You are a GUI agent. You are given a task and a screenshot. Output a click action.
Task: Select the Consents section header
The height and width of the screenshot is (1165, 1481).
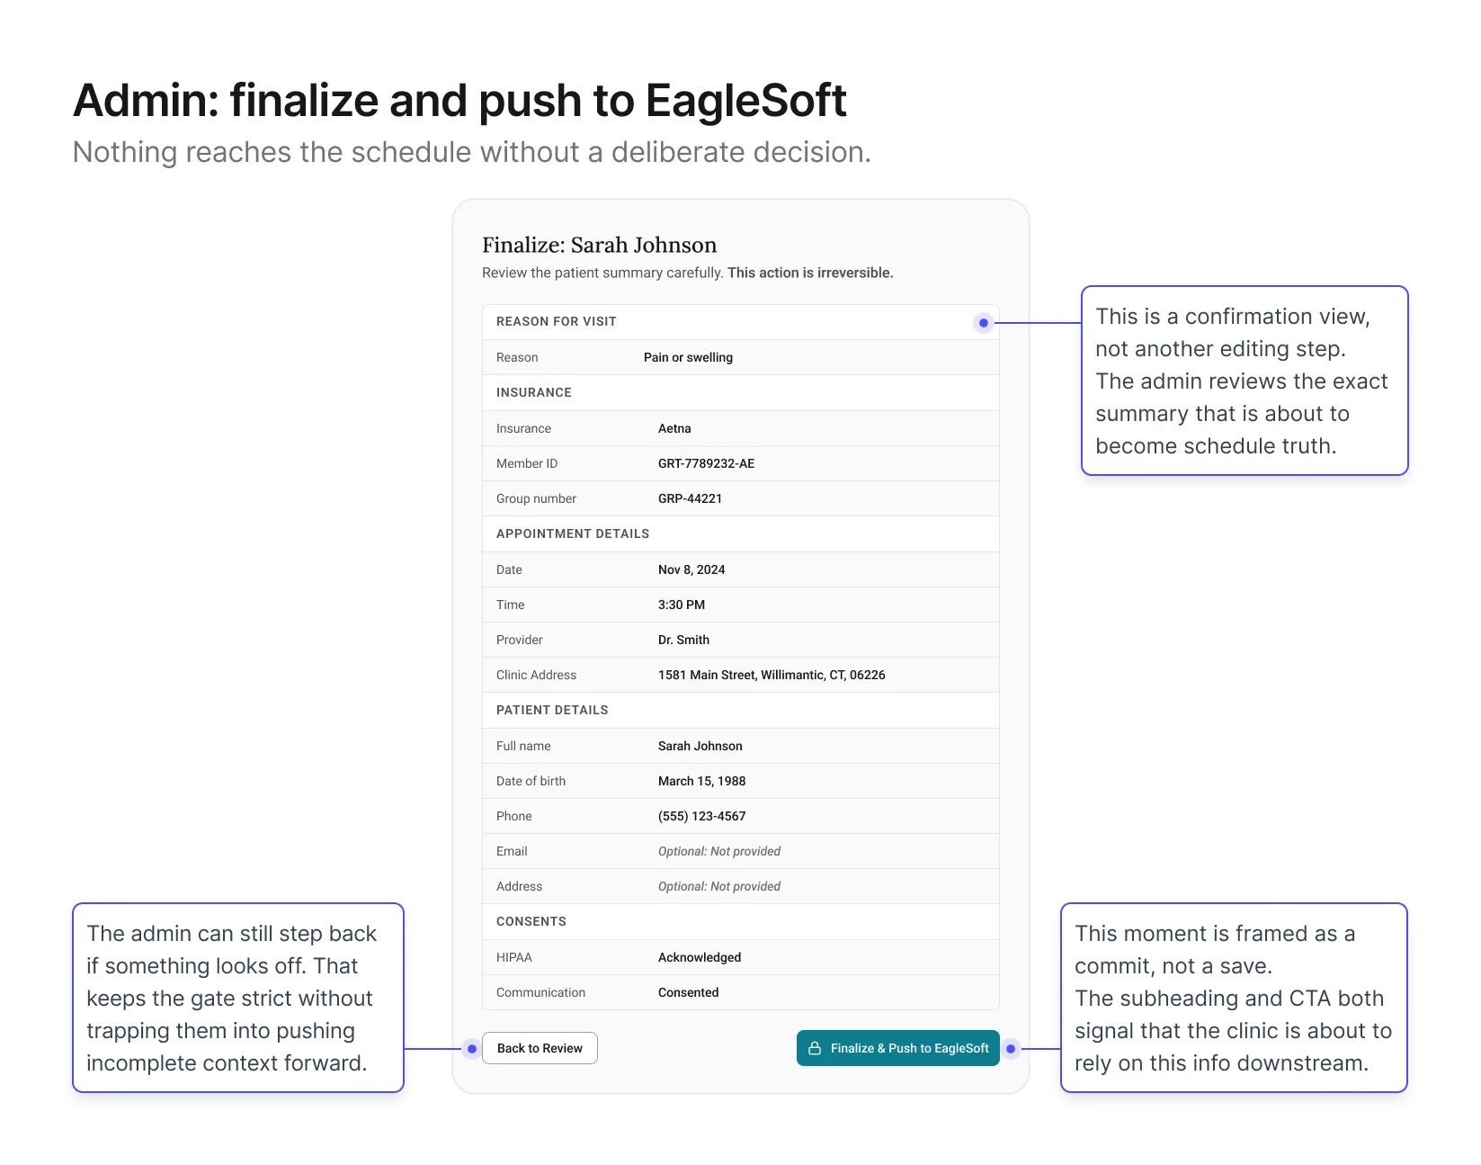coord(531,922)
